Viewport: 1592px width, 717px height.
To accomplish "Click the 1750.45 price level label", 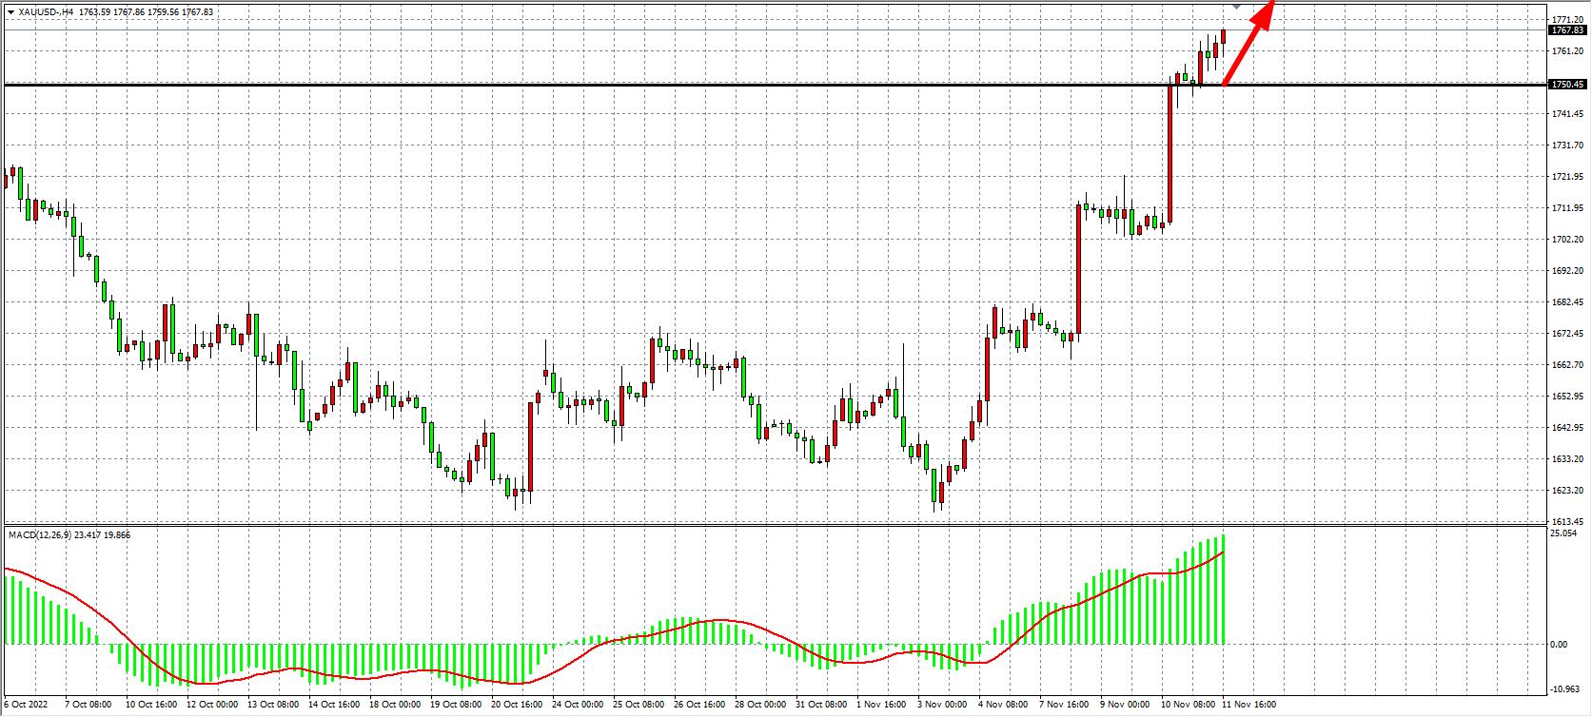I will coord(1567,85).
